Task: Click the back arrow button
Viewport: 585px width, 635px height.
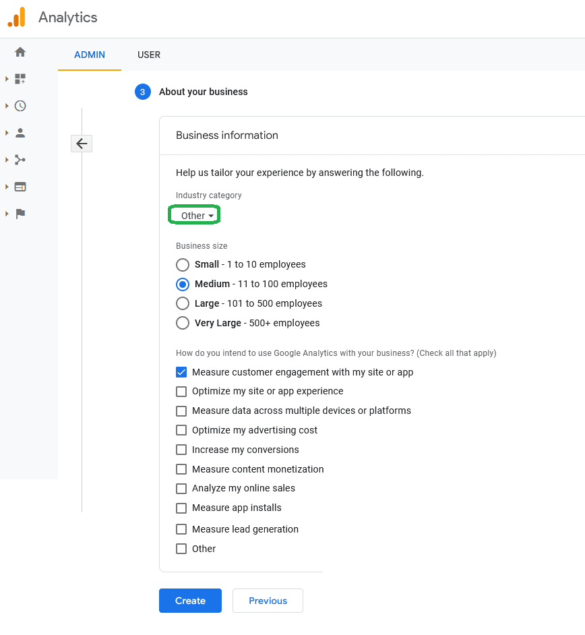Action: [82, 144]
